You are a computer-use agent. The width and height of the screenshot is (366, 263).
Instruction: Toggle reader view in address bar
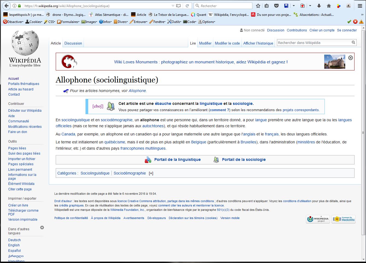(x=178, y=6)
